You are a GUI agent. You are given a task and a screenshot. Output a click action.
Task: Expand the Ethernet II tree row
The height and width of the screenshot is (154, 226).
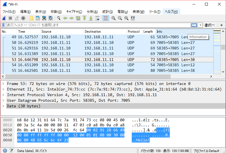(x=4, y=89)
